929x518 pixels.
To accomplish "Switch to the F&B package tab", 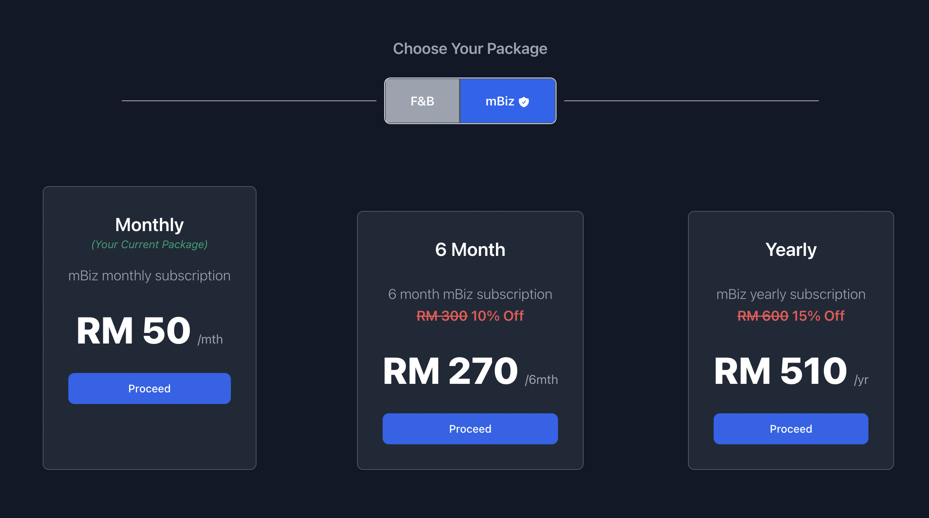I will coord(422,101).
